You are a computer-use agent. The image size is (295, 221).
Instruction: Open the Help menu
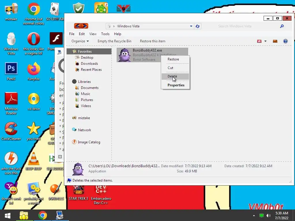coord(118,34)
